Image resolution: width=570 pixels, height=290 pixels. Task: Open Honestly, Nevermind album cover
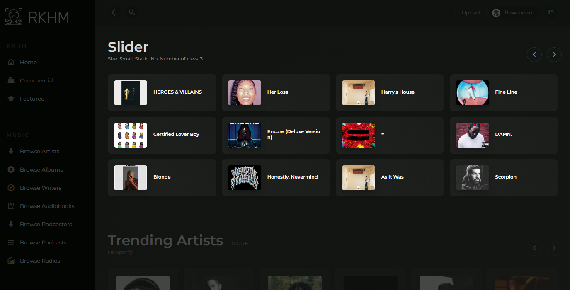[x=245, y=178]
